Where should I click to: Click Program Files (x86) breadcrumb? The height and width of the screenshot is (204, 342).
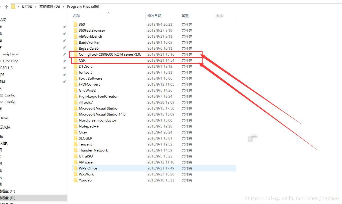tap(83, 7)
